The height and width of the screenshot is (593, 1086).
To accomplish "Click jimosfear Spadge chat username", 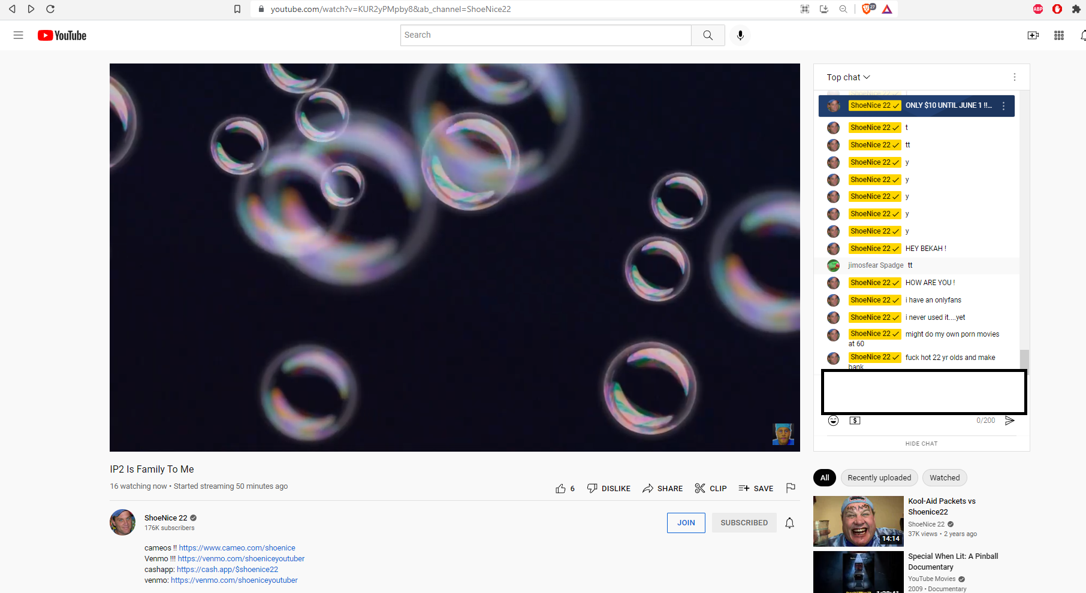I will [x=876, y=265].
